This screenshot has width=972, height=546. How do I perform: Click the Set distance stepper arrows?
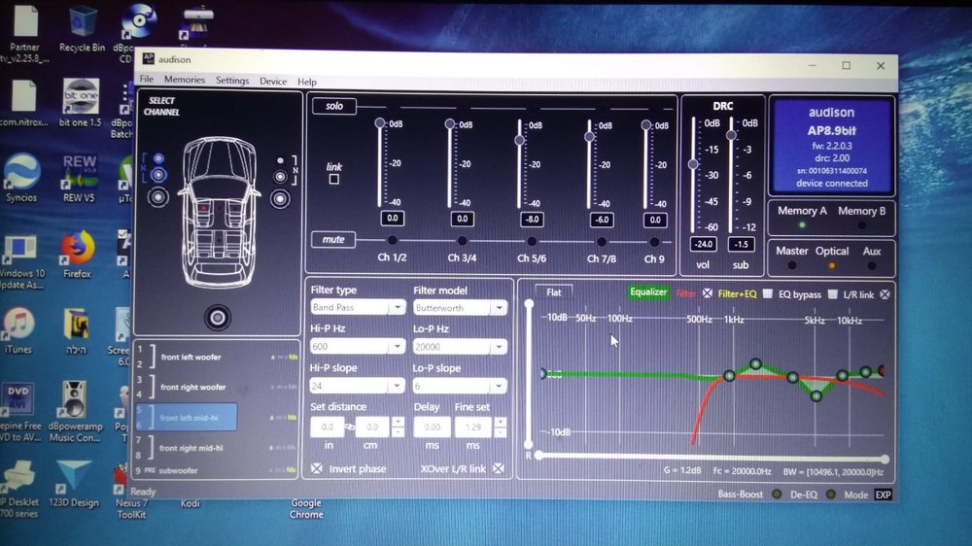point(398,427)
